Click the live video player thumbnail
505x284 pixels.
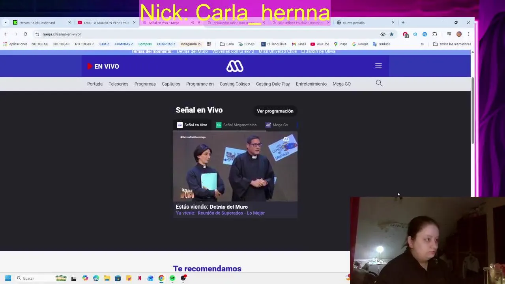coord(235,166)
